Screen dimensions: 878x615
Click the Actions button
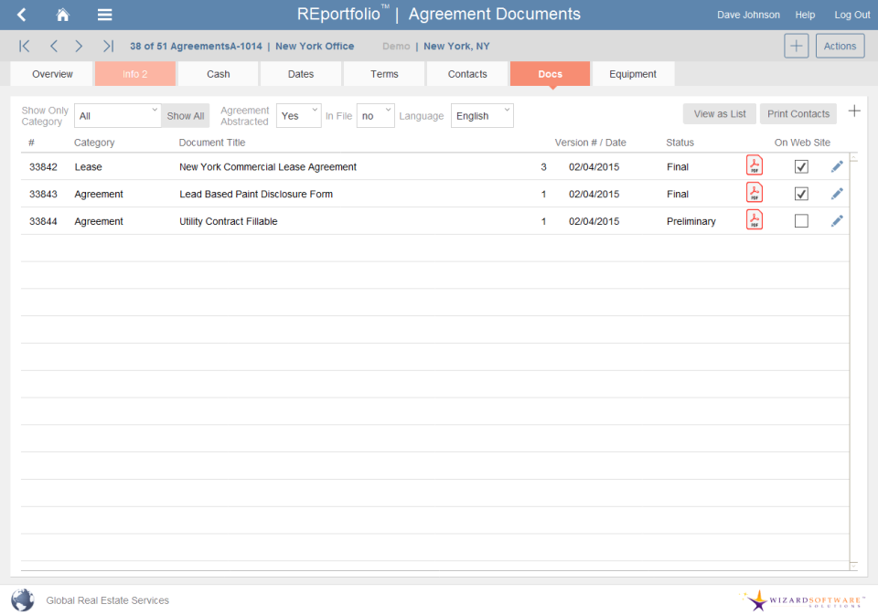[840, 45]
